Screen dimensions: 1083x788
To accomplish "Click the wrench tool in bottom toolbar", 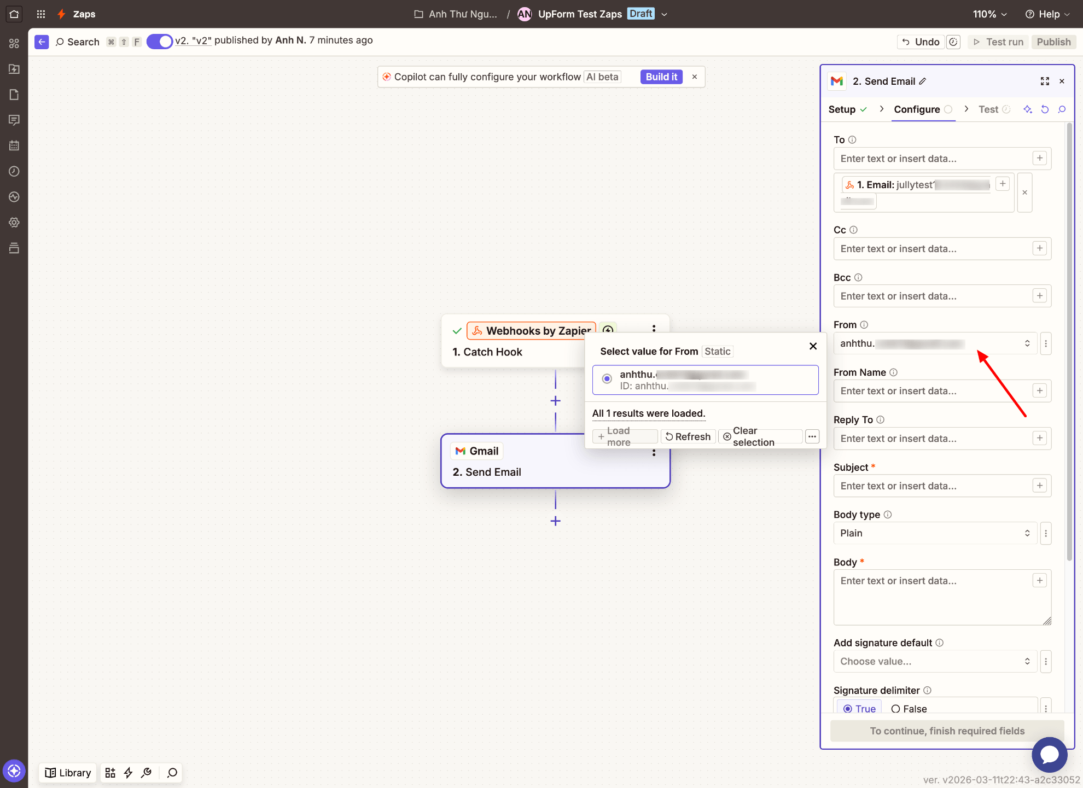I will [146, 773].
